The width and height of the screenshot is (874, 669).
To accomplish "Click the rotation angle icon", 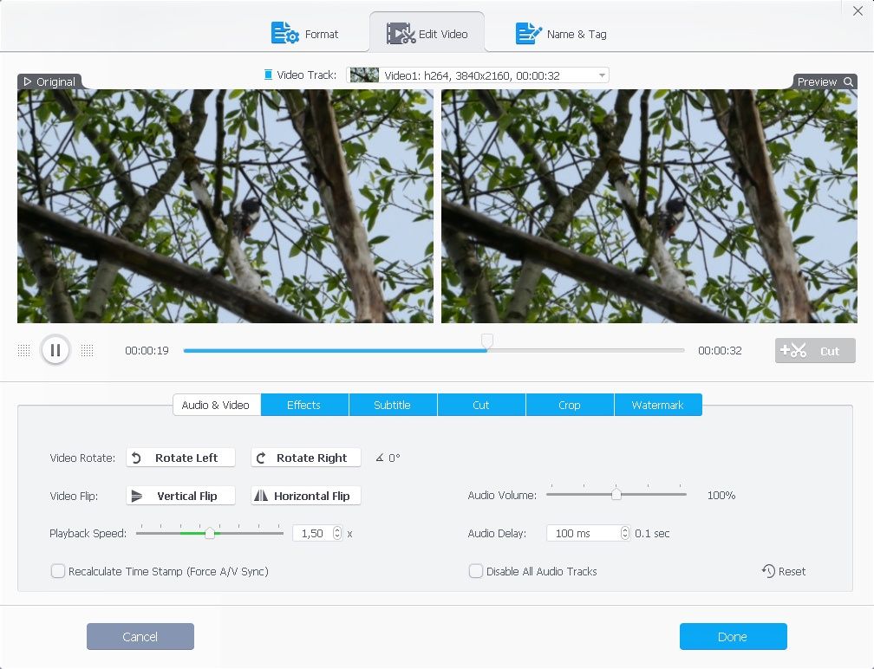I will click(380, 458).
